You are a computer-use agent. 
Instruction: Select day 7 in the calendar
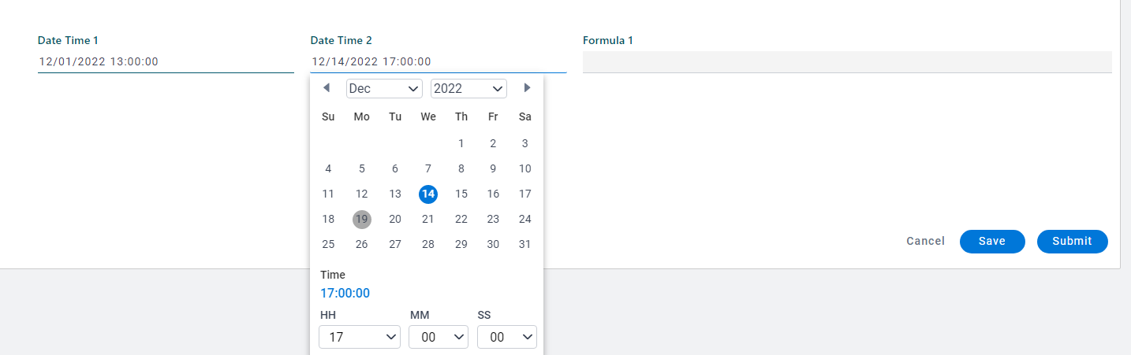[x=428, y=168]
